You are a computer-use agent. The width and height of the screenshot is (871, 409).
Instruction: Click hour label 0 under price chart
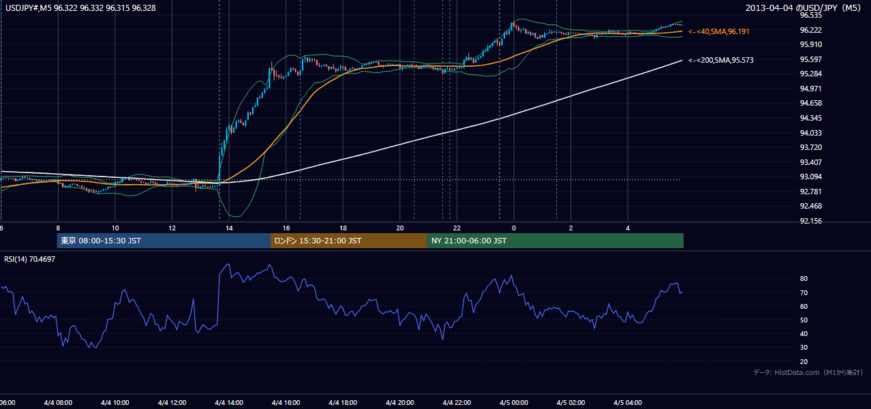[x=514, y=228]
